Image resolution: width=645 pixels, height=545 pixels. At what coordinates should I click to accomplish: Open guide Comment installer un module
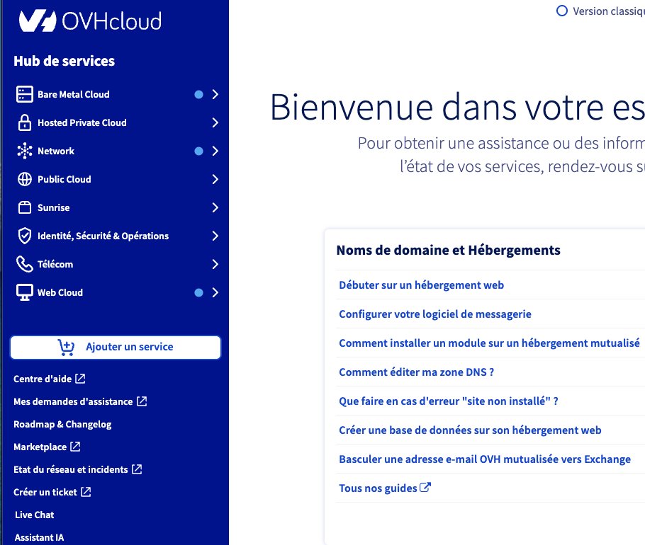[489, 343]
